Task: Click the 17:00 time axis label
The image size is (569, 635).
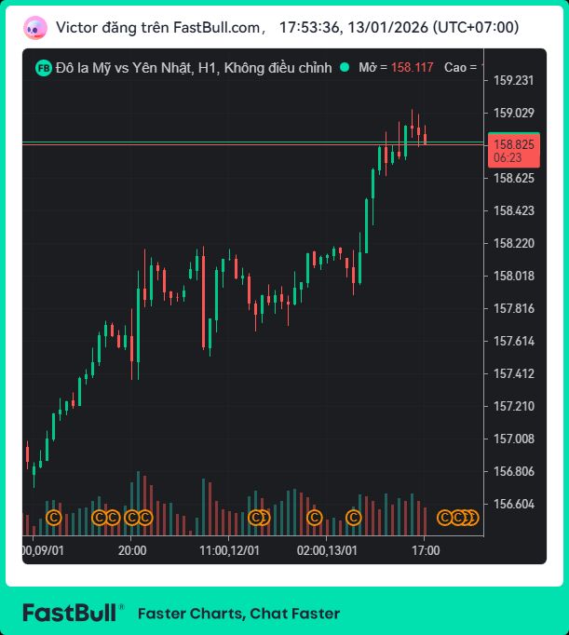Action: click(x=426, y=550)
